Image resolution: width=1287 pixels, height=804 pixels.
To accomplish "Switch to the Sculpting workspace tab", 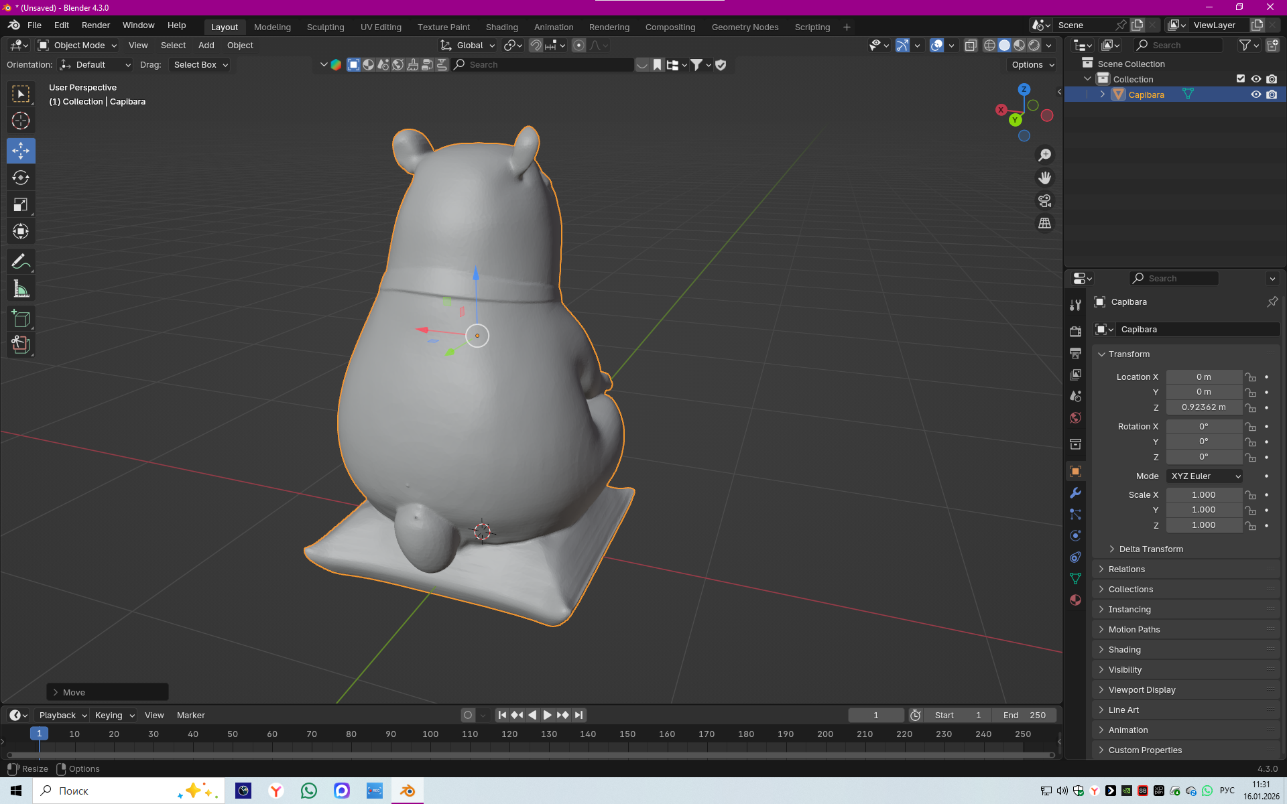I will [325, 27].
